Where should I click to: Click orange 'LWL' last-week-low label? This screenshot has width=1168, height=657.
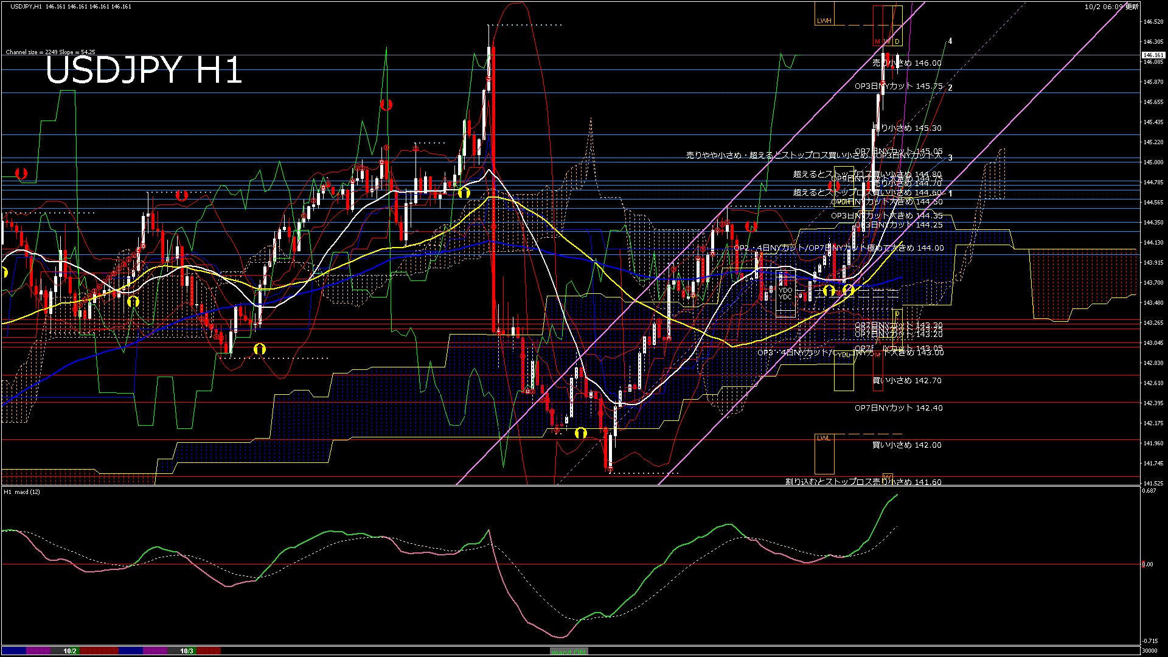pyautogui.click(x=823, y=438)
